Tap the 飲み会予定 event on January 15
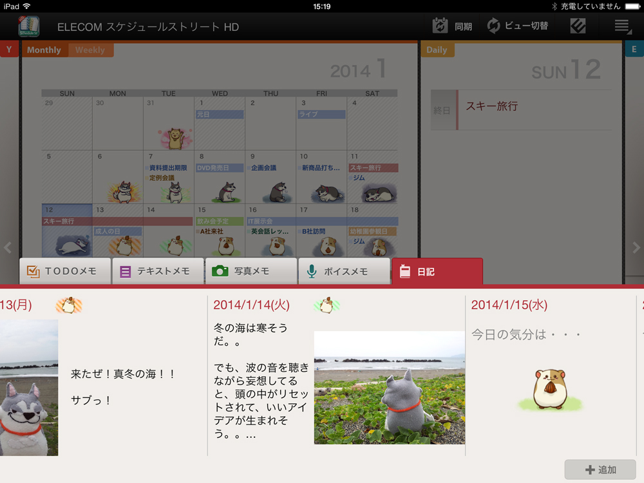 pyautogui.click(x=220, y=222)
